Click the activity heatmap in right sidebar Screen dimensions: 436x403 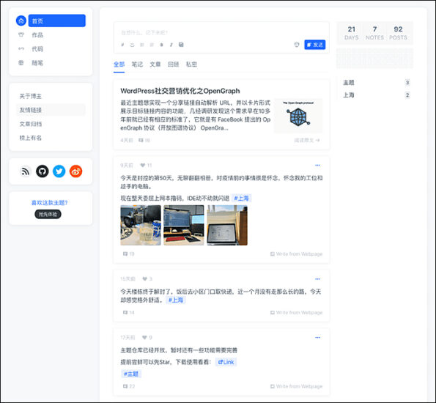tap(374, 59)
